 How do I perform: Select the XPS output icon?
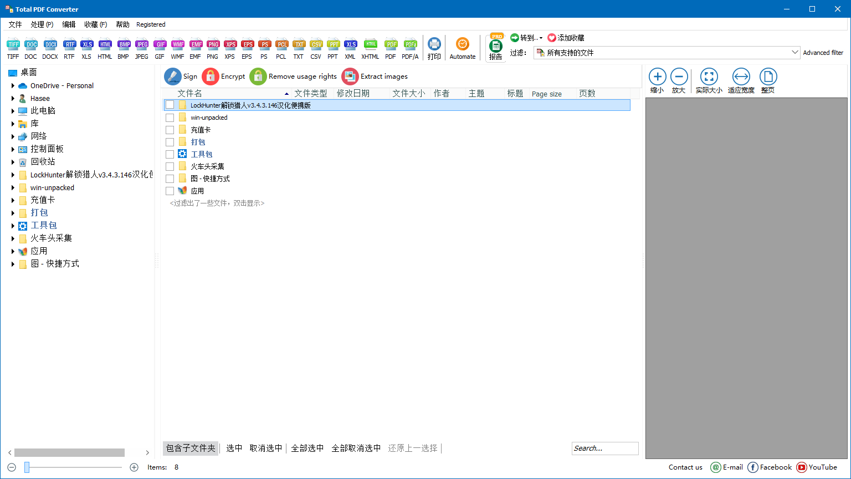coord(230,49)
